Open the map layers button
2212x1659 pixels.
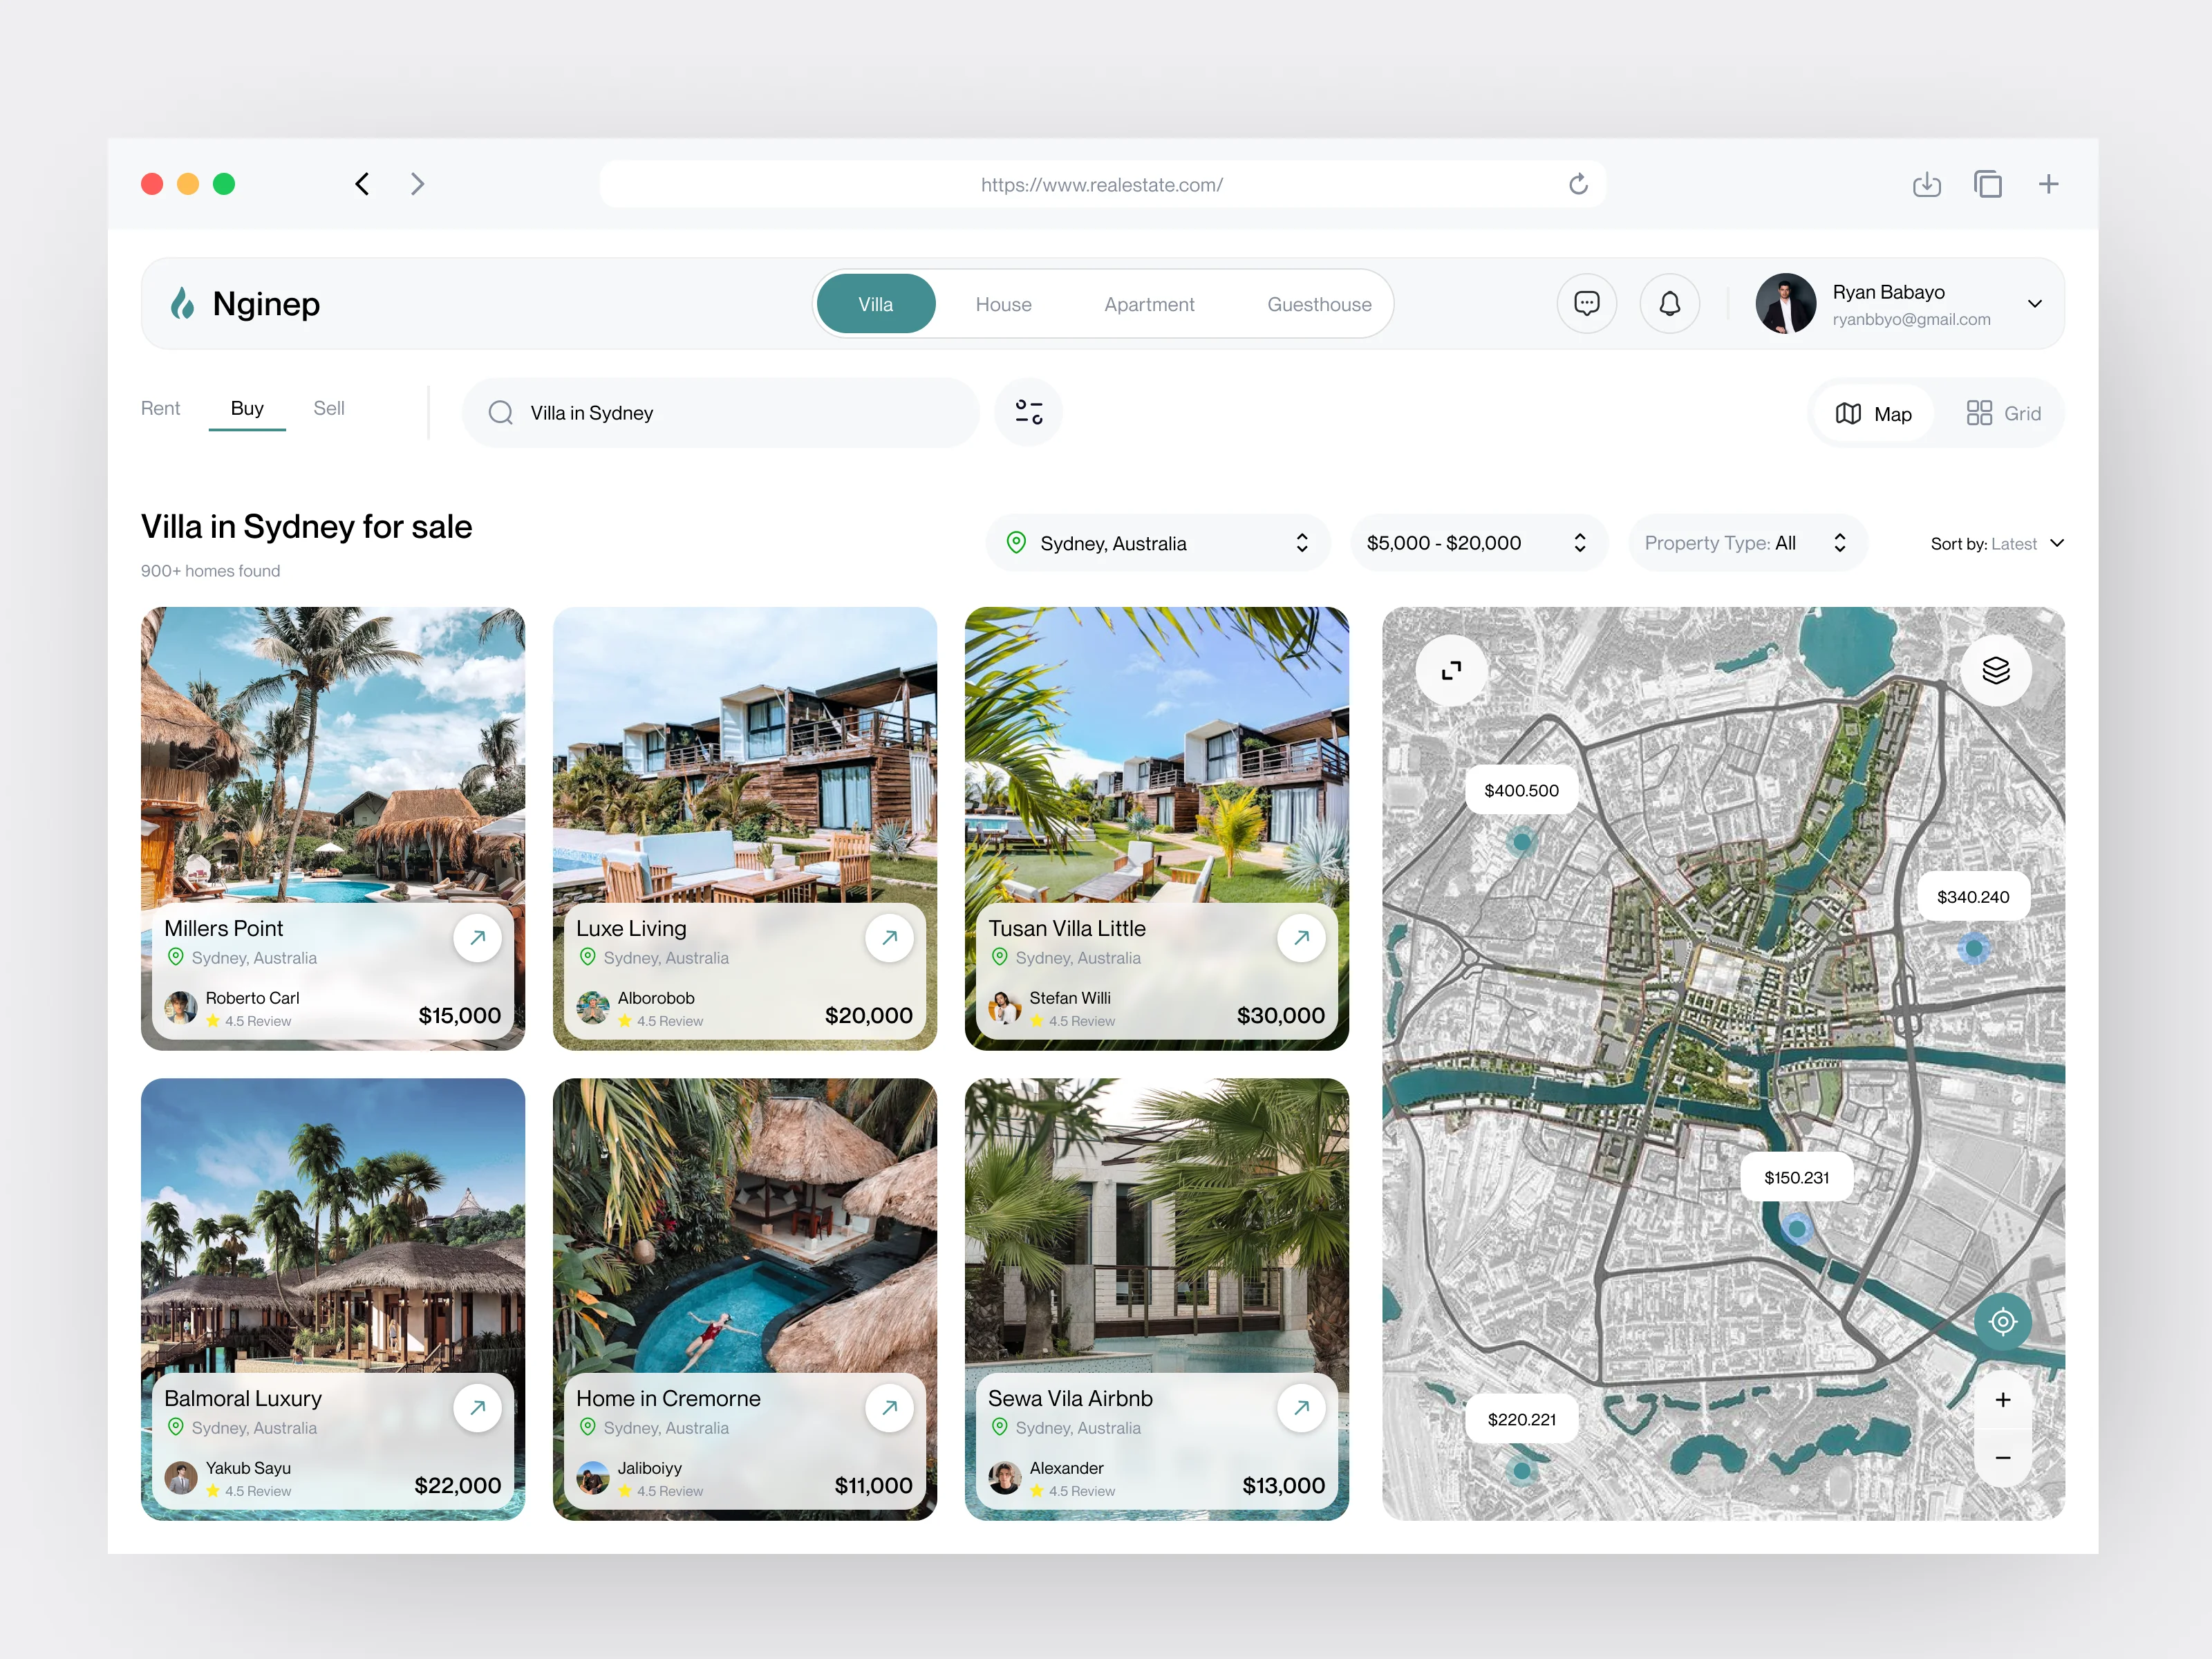pos(1995,670)
